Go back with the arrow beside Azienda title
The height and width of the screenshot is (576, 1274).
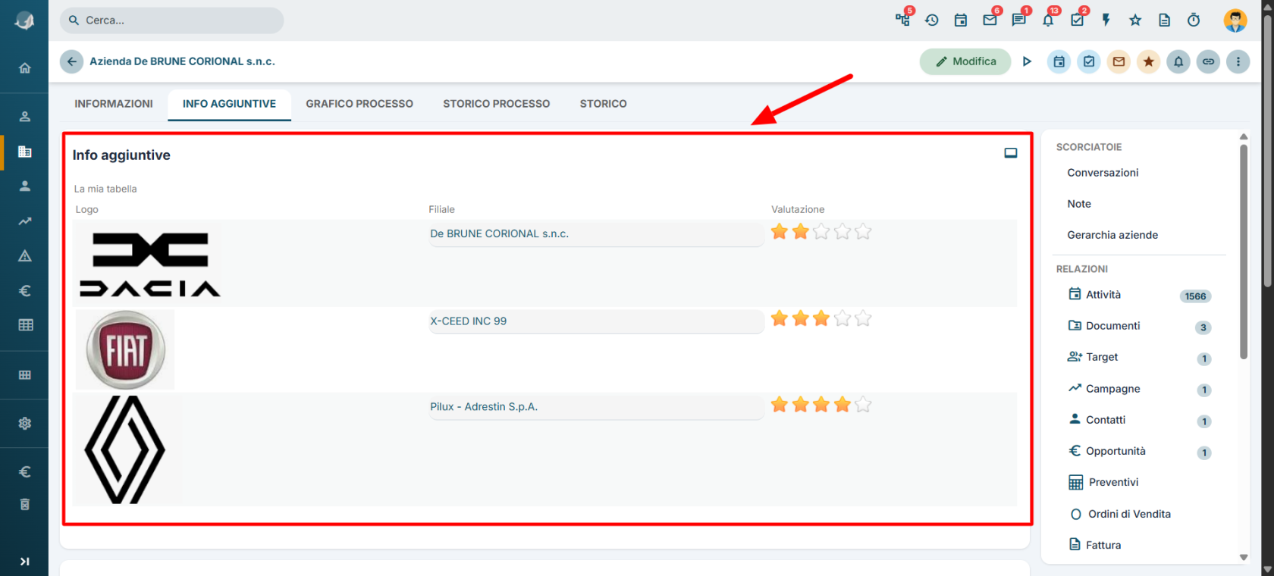pos(71,61)
